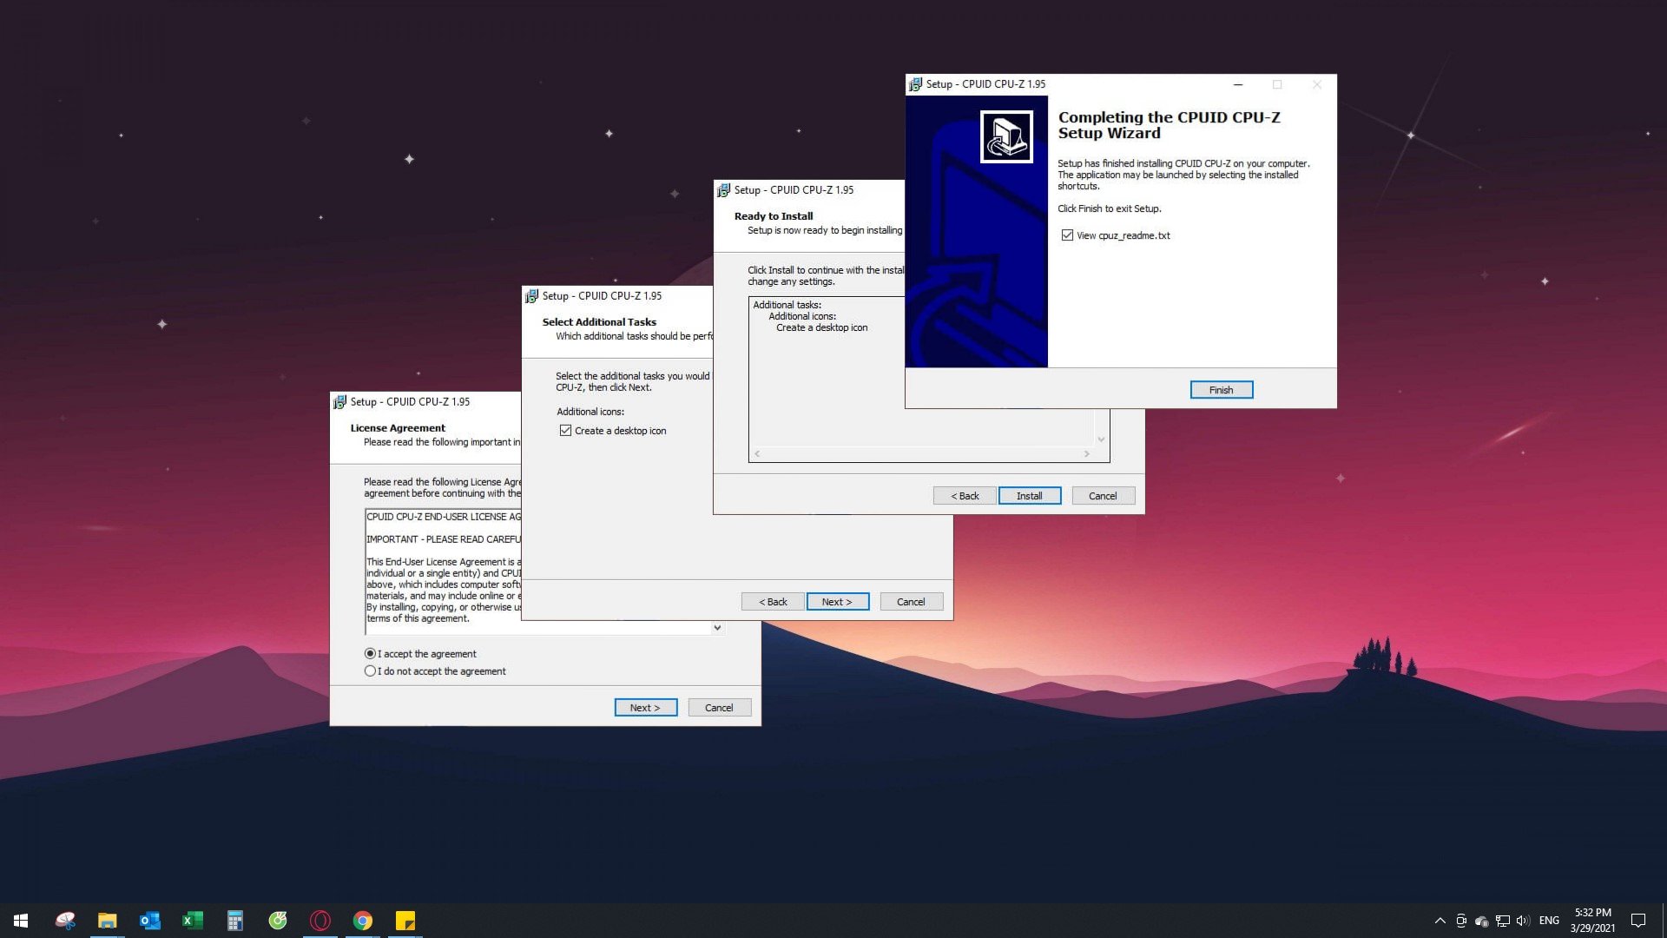Open the network tray icon
This screenshot has height=938, width=1667.
point(1503,921)
